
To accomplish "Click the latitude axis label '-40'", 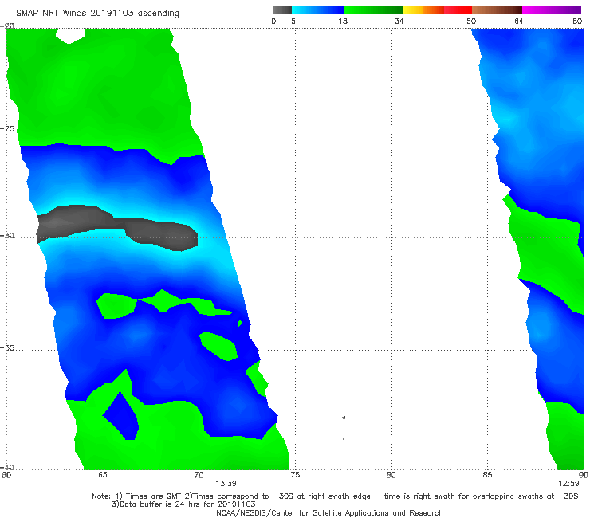I will (x=7, y=467).
